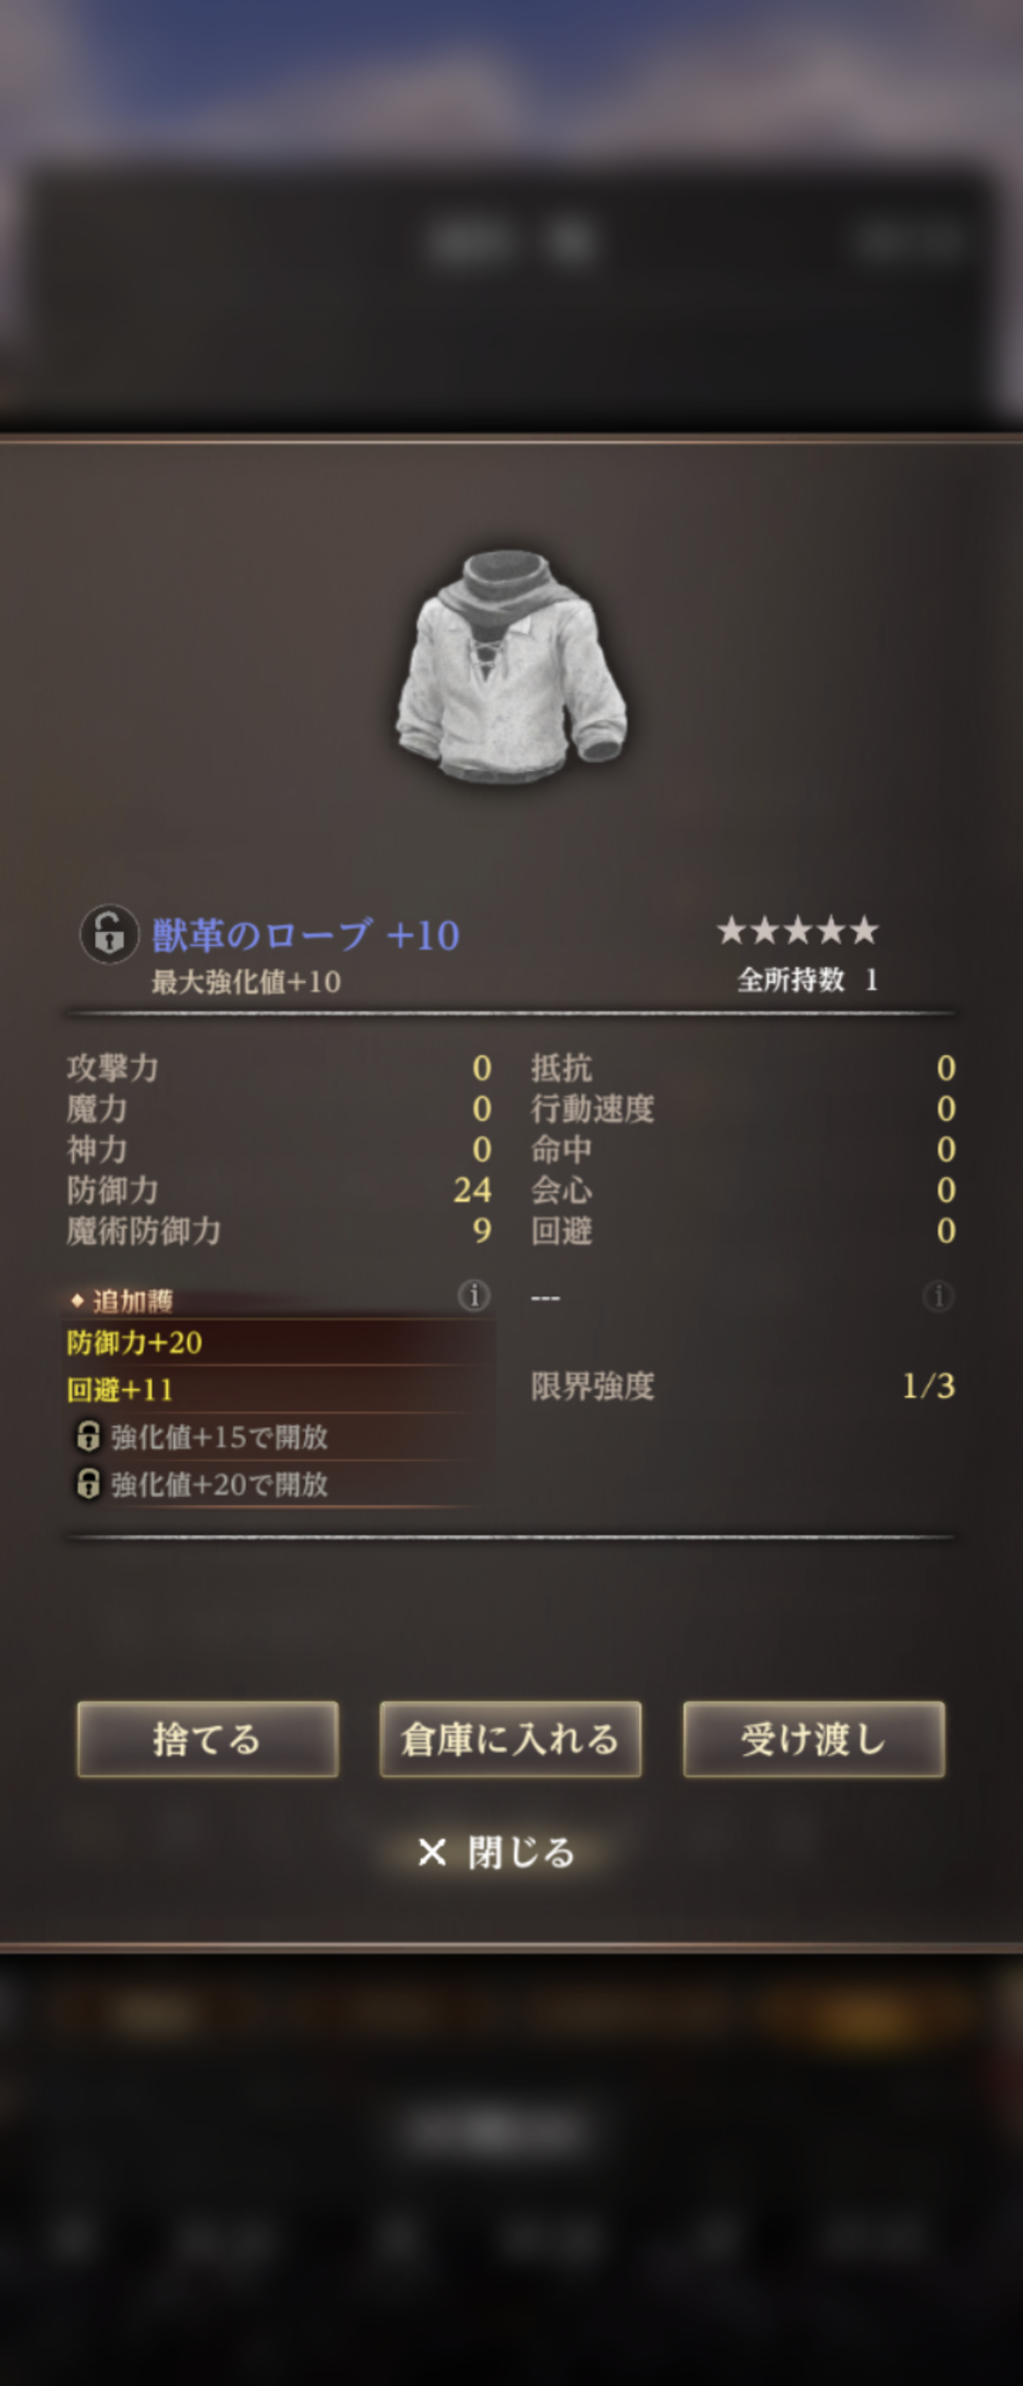Image resolution: width=1023 pixels, height=2386 pixels.
Task: Click the 防御力 stat value 24
Action: [473, 1190]
